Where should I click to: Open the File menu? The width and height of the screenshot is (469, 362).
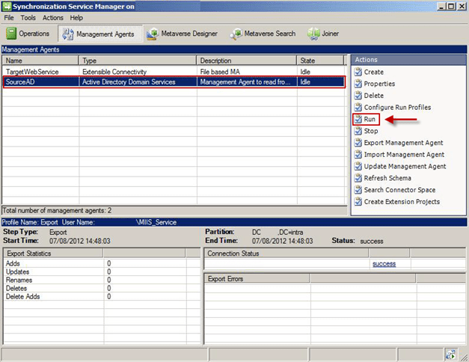[x=9, y=17]
